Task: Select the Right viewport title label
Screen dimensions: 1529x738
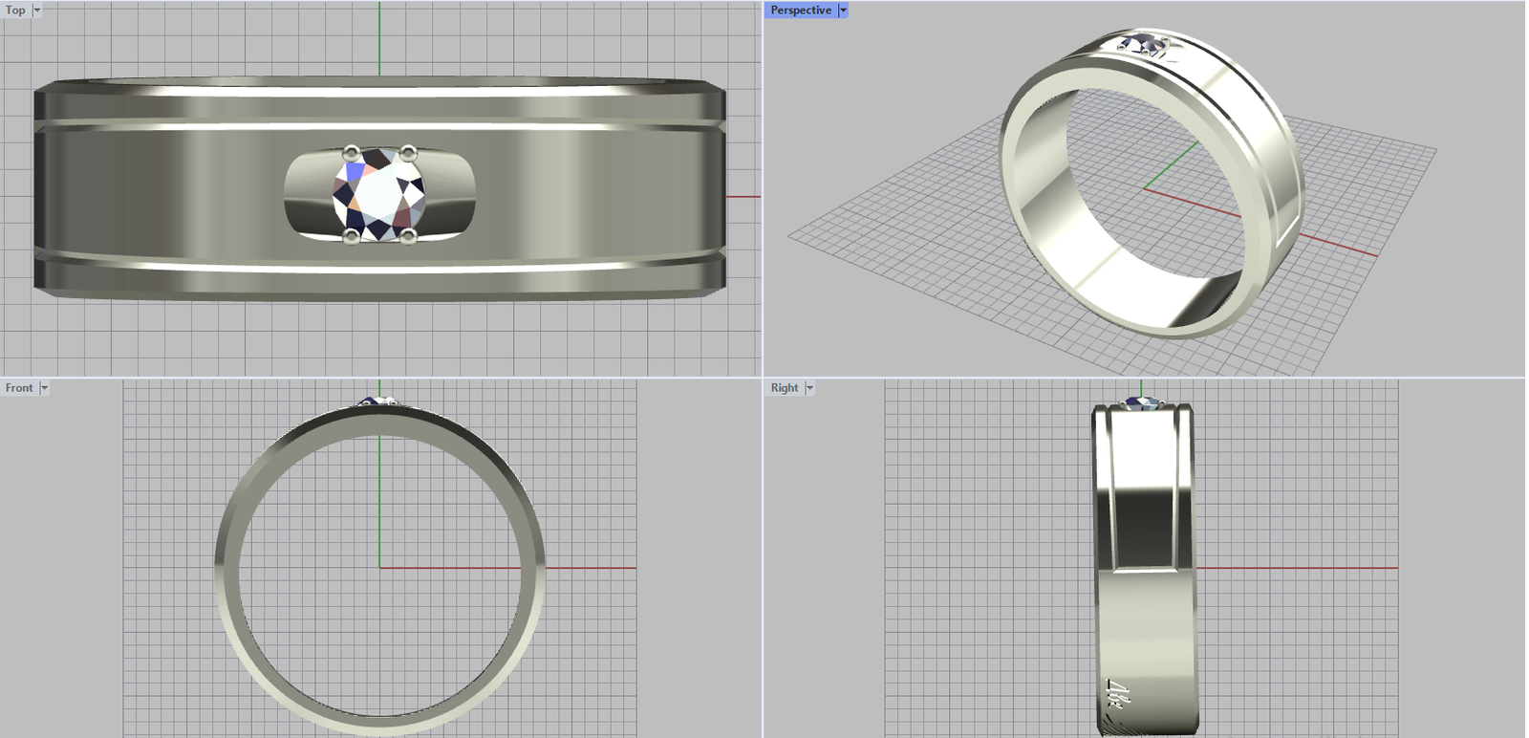Action: 784,388
